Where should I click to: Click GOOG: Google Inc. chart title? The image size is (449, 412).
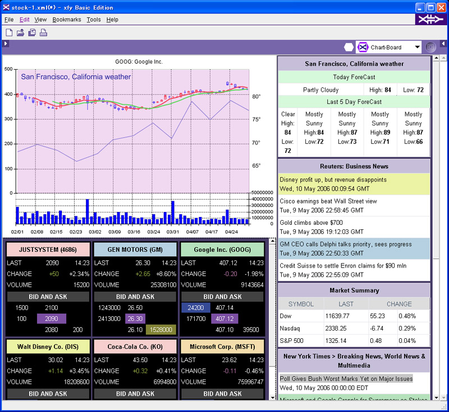point(139,62)
